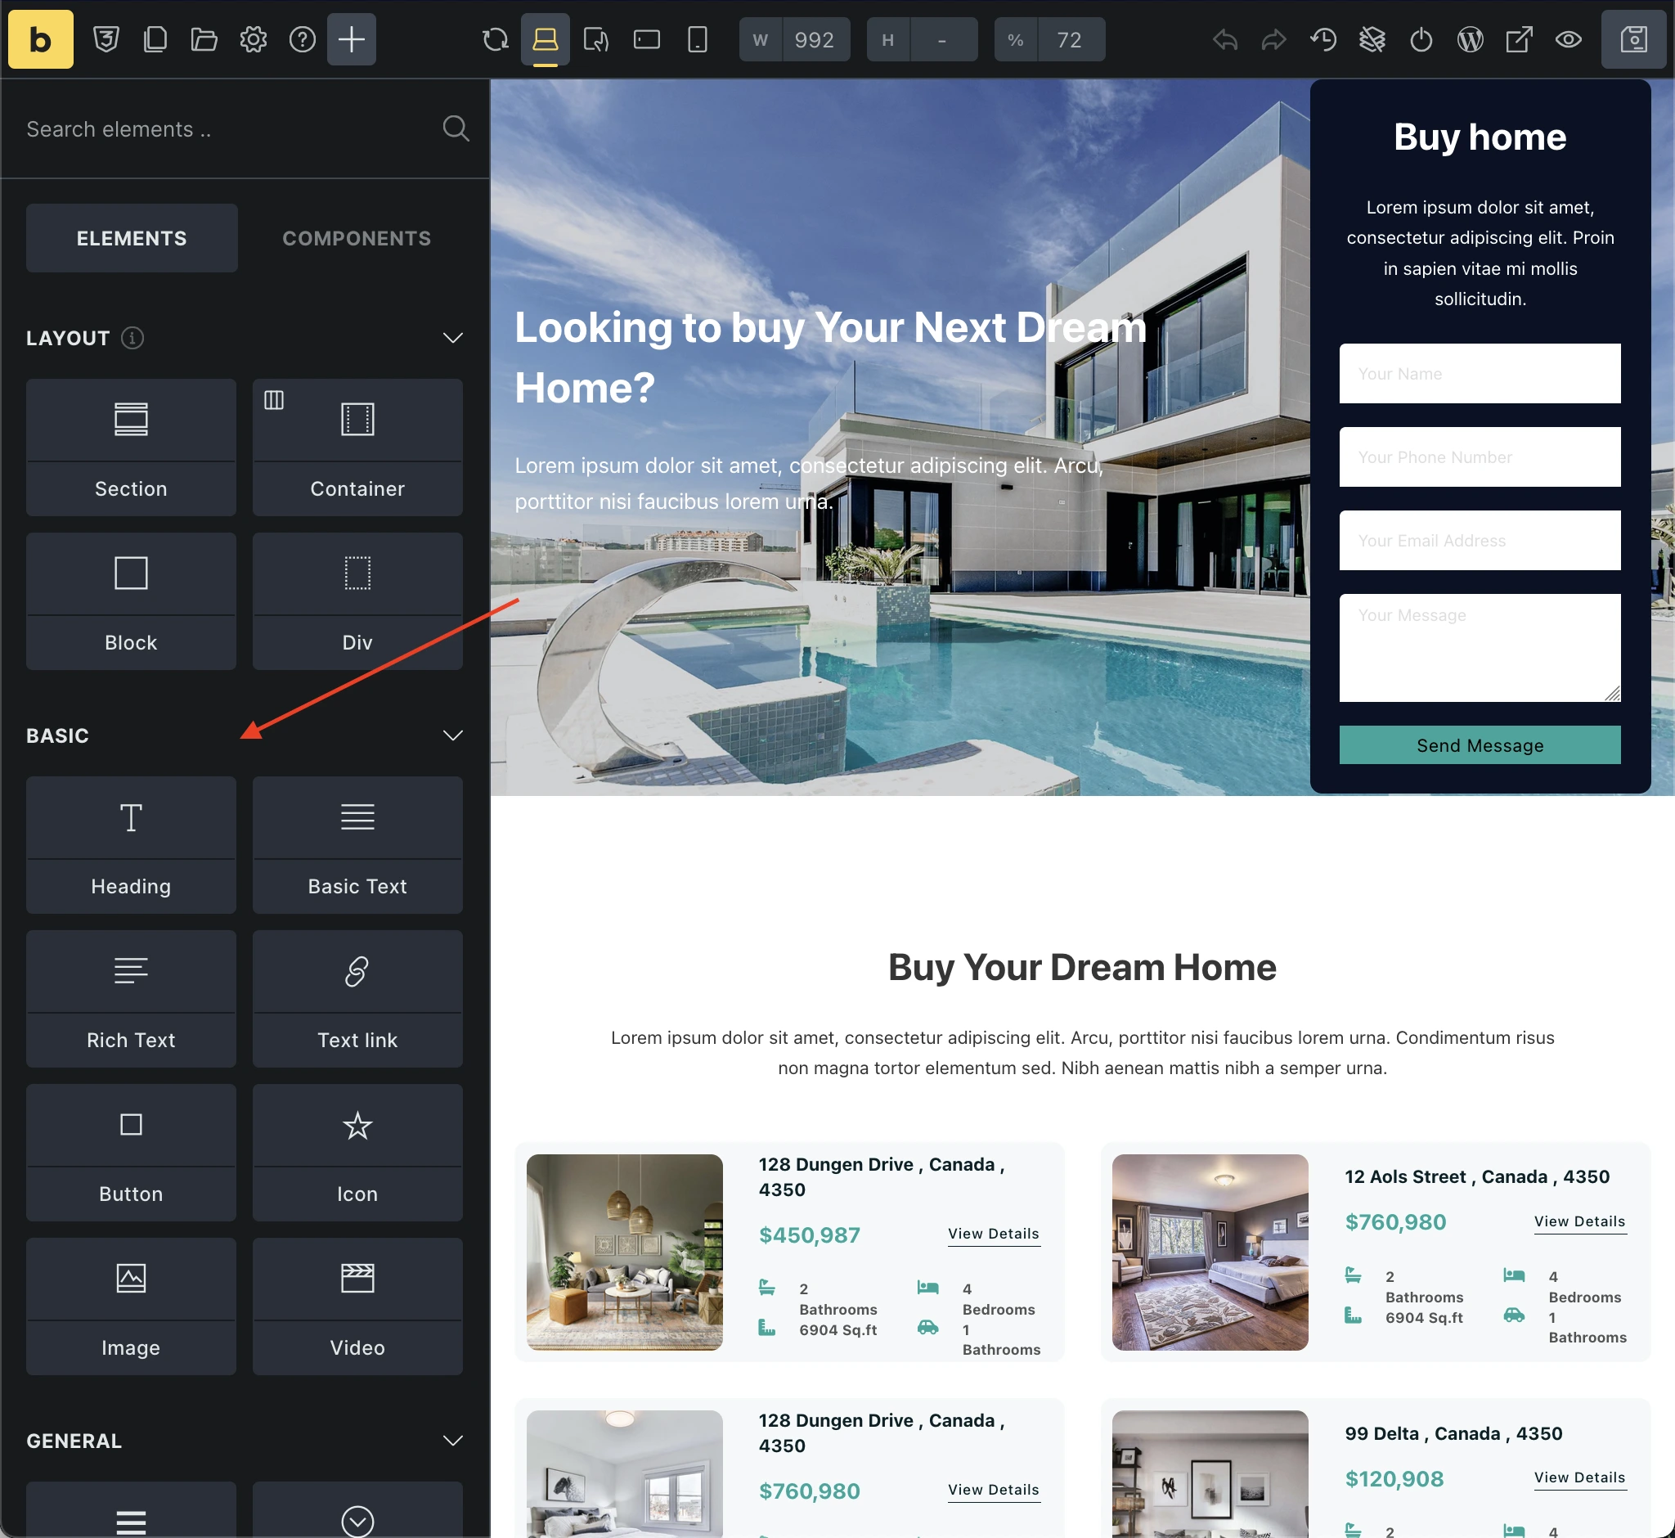Image resolution: width=1675 pixels, height=1538 pixels.
Task: Switch to mobile portrait breakpoint
Action: pyautogui.click(x=698, y=39)
